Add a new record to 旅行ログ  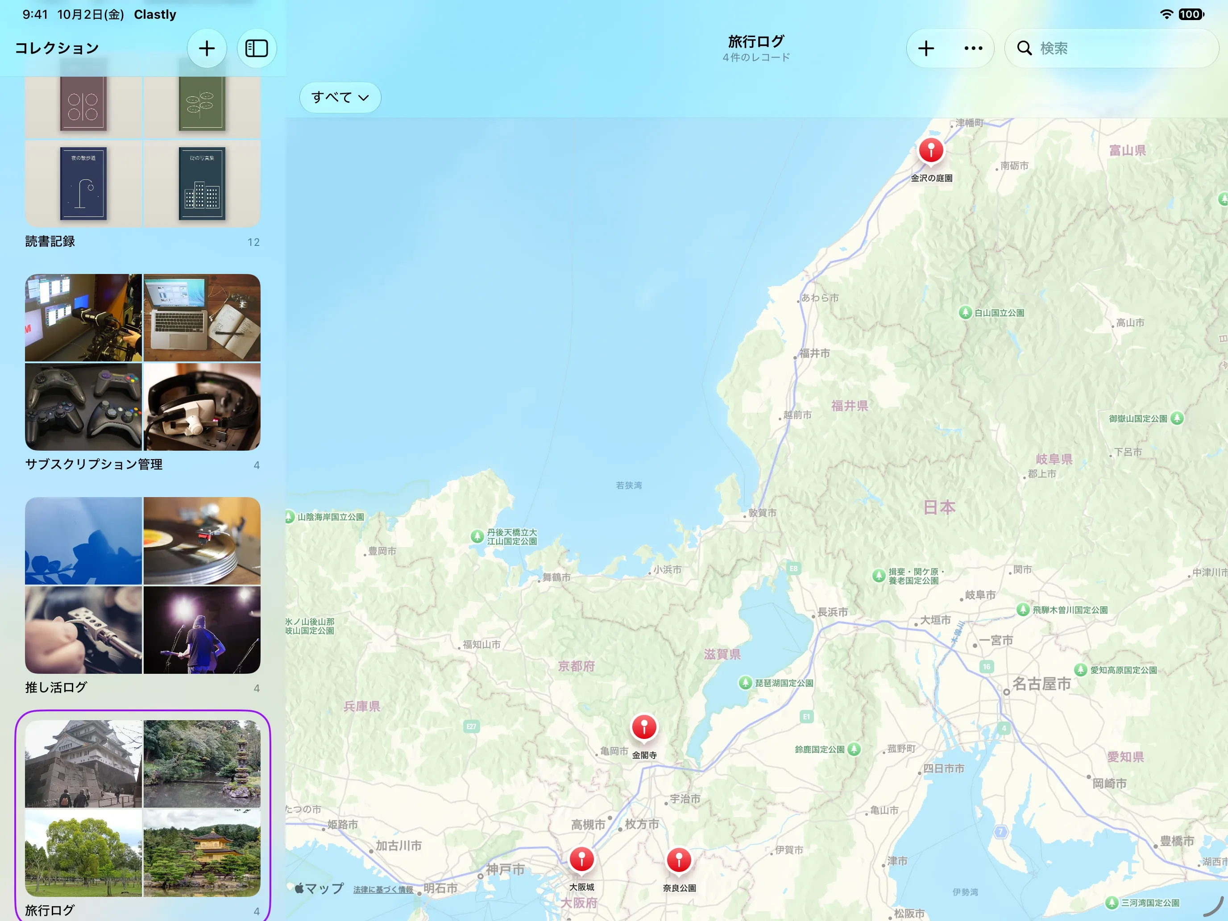pos(926,48)
